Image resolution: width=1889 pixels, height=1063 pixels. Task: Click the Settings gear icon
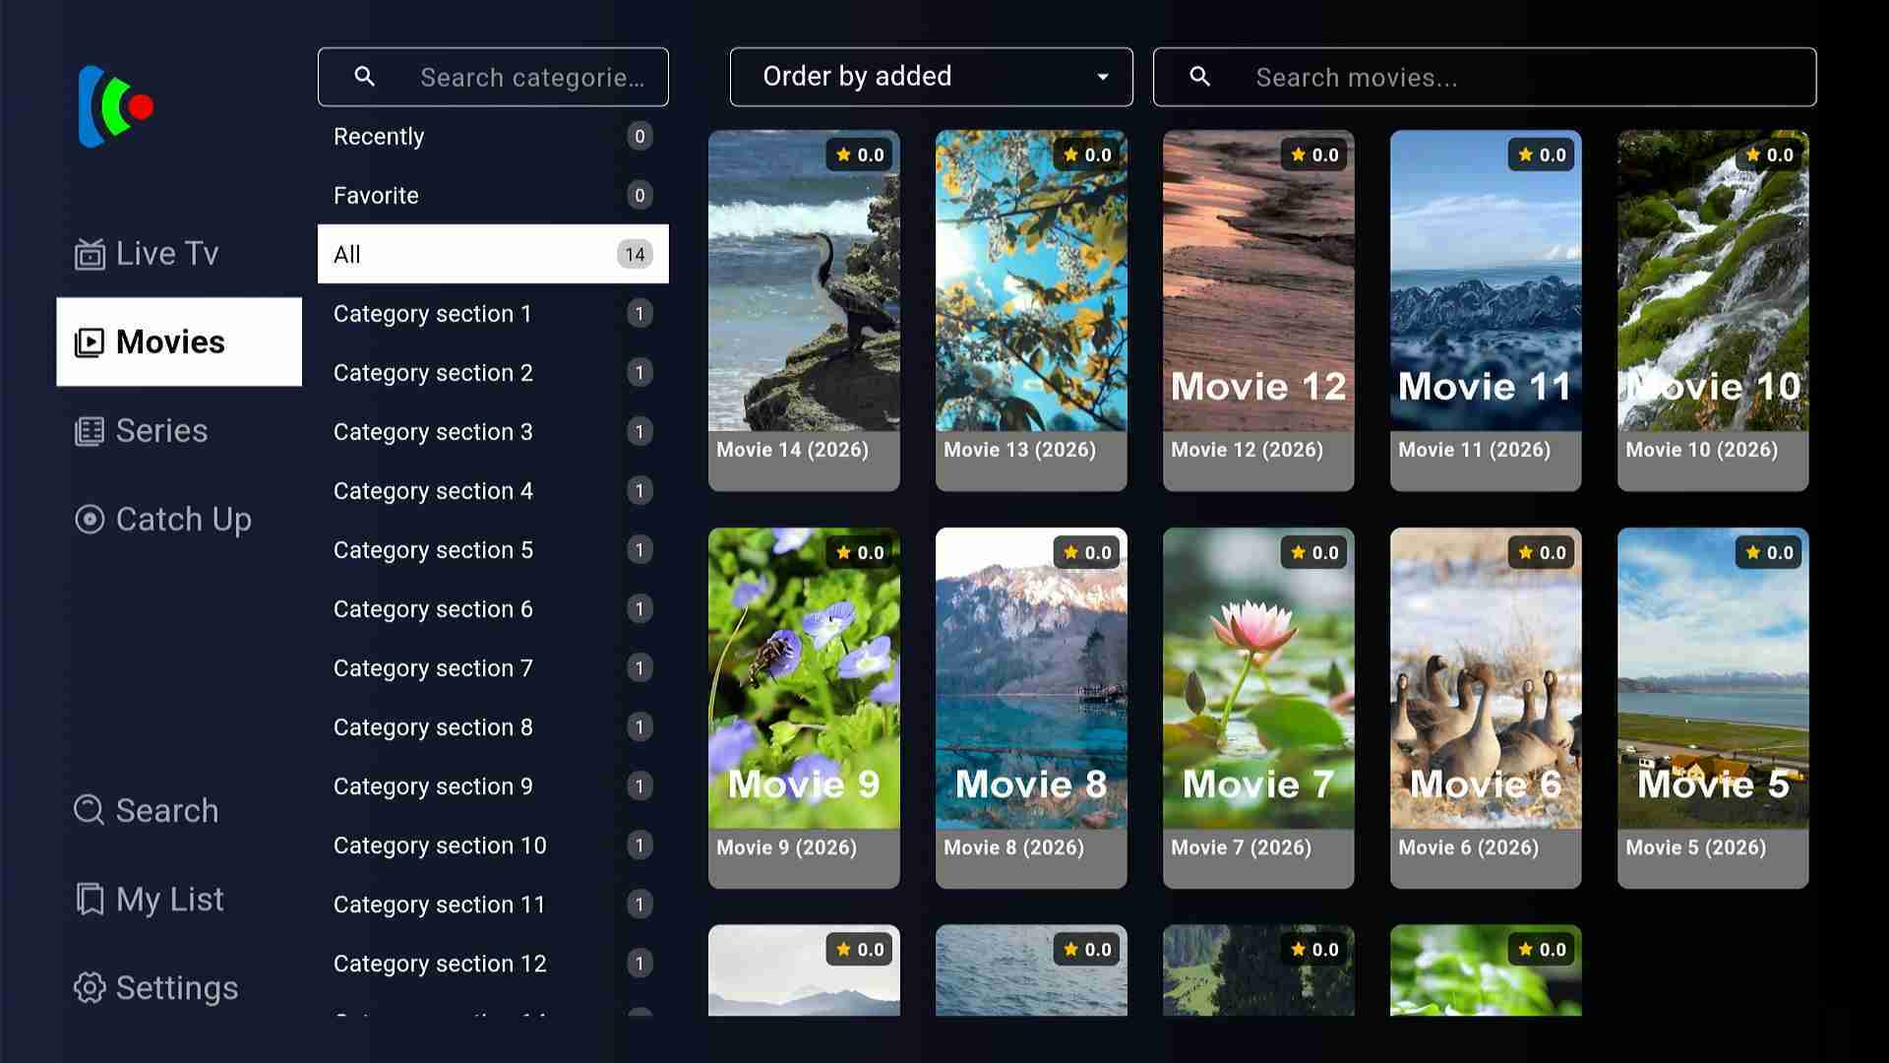tap(90, 987)
